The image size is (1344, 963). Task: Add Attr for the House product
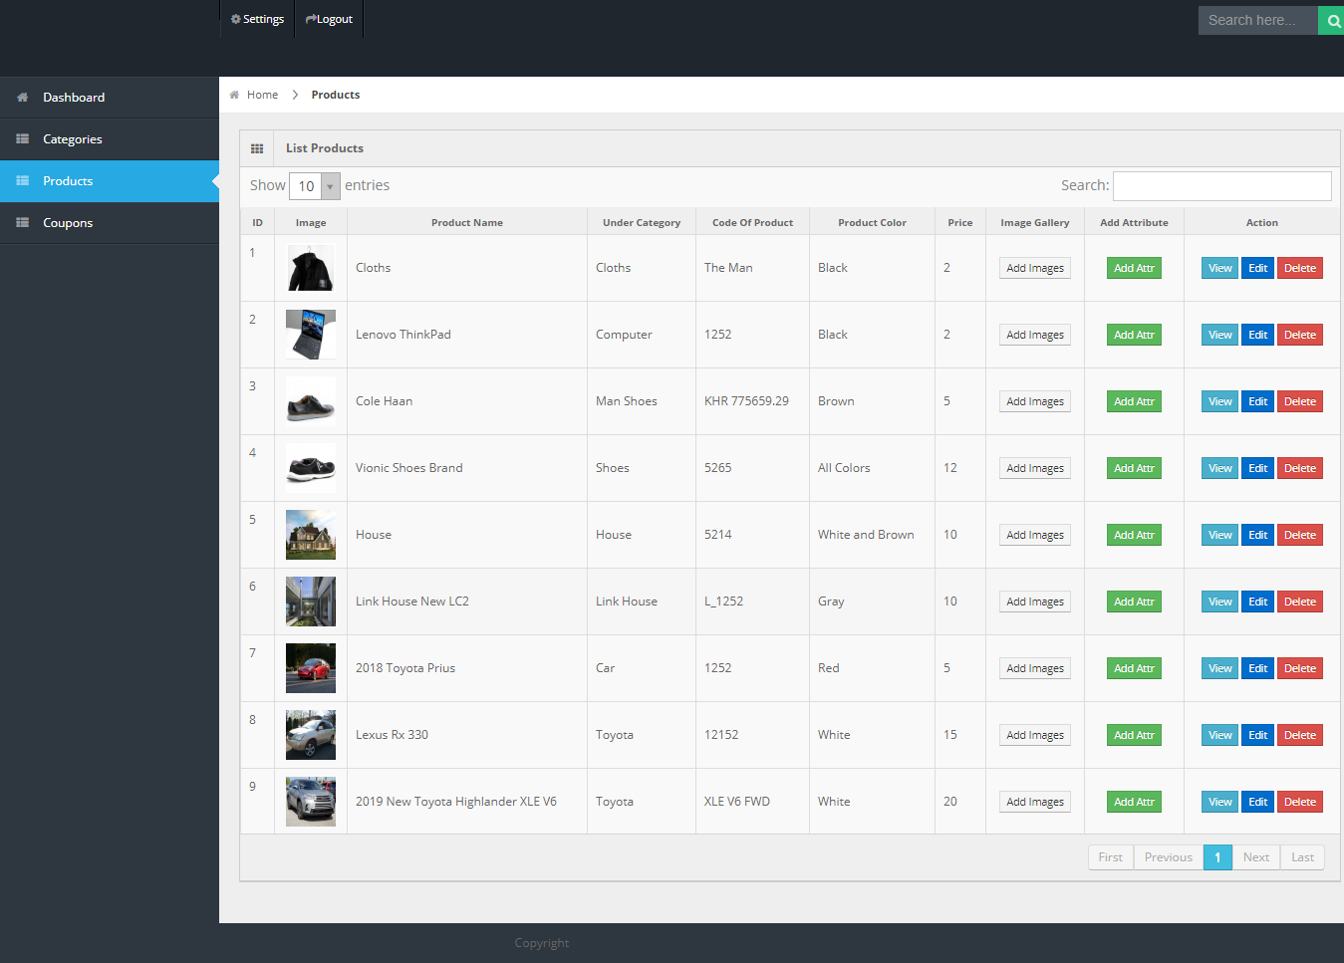[x=1134, y=536]
